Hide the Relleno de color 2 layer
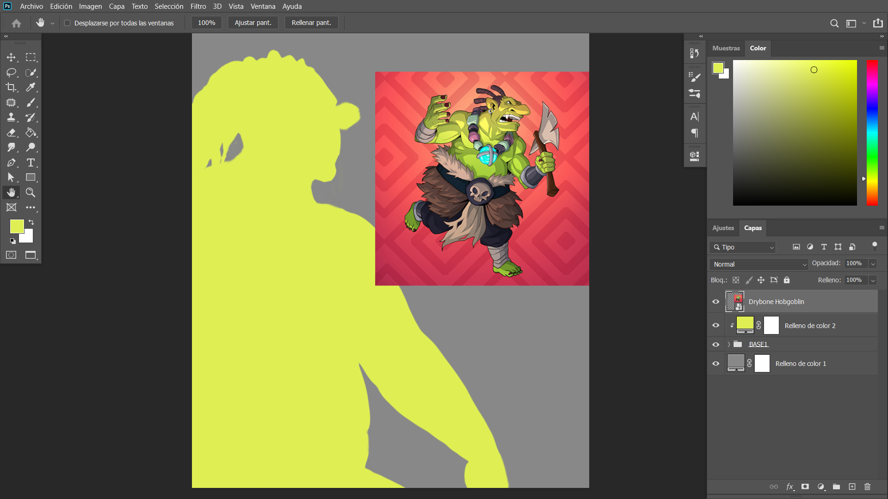This screenshot has height=499, width=888. point(716,326)
